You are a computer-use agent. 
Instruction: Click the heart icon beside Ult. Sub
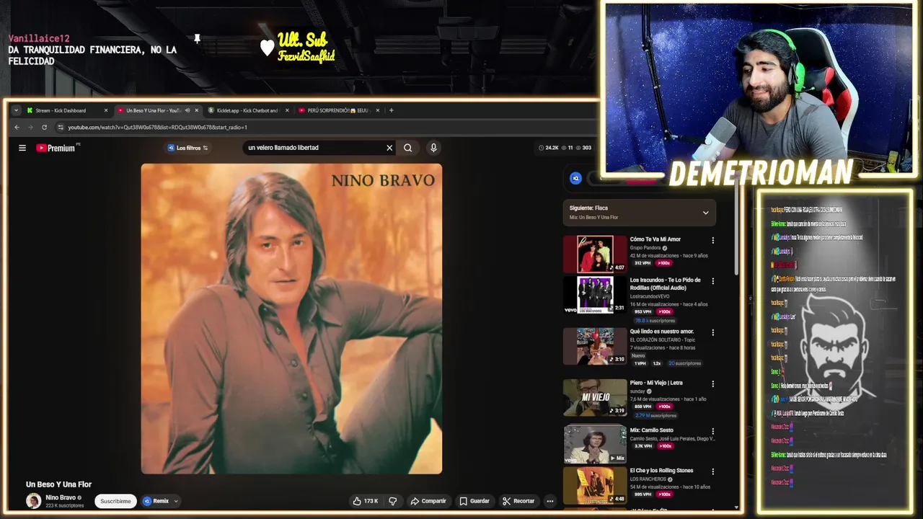click(267, 48)
